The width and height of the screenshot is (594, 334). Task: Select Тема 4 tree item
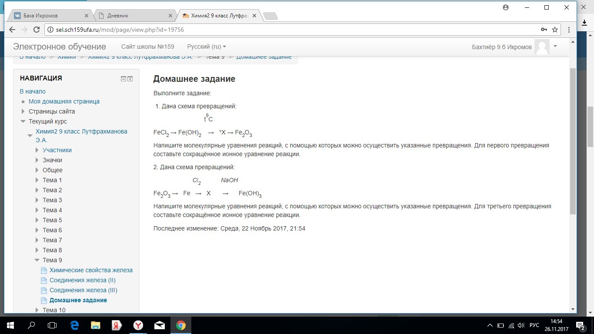tap(52, 210)
